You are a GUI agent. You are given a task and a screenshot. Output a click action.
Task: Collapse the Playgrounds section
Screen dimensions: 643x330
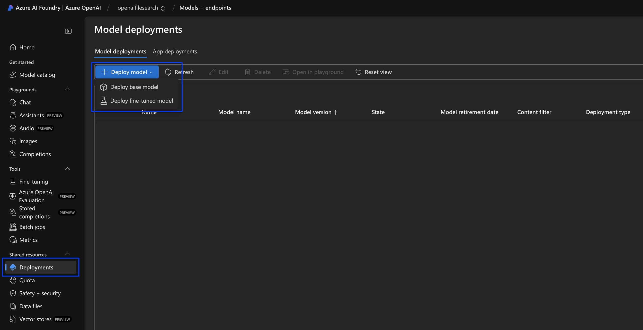click(x=67, y=89)
